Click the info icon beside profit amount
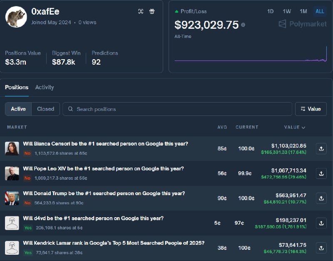This screenshot has width=333, height=261. (x=243, y=25)
